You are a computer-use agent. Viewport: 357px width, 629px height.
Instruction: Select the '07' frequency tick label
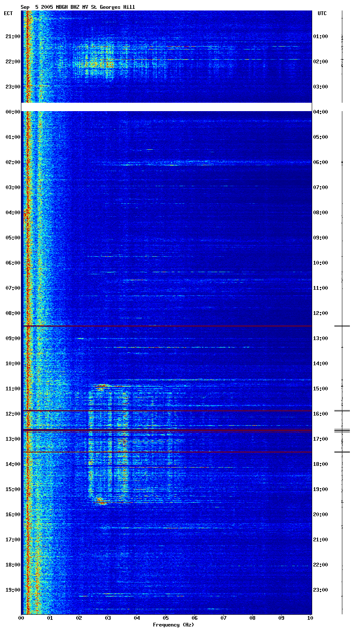[224, 618]
